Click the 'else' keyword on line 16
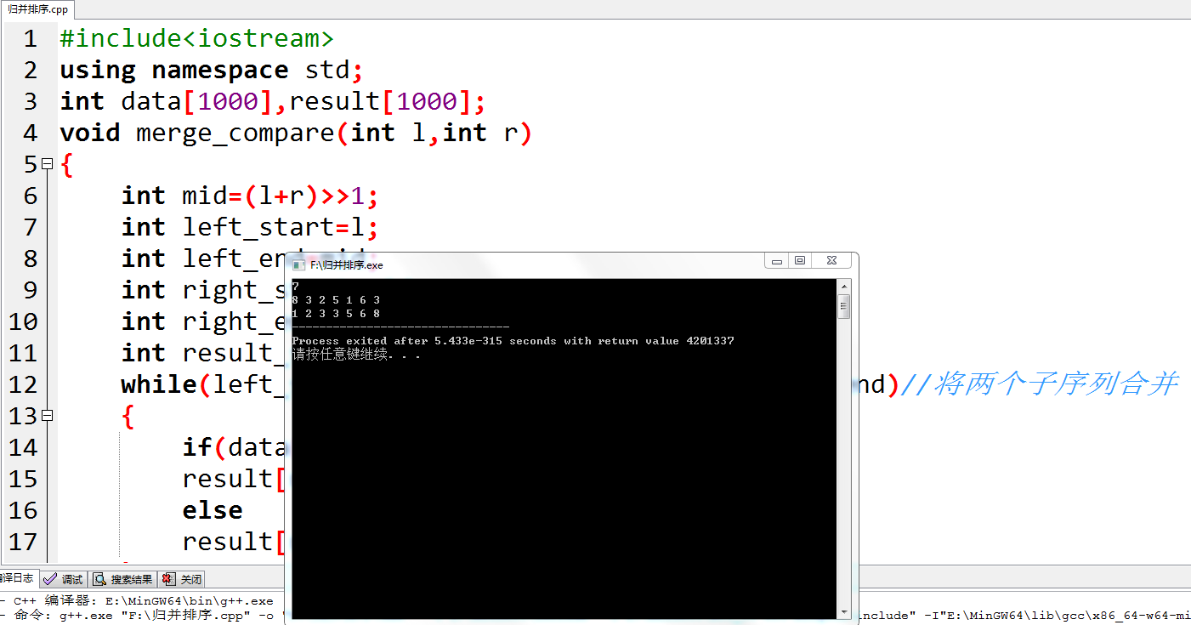 tap(213, 510)
